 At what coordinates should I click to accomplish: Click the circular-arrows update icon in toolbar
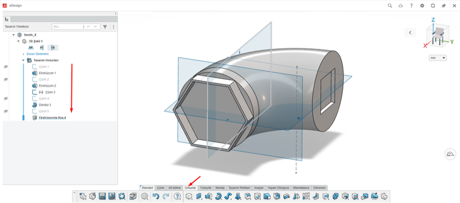(x=122, y=196)
